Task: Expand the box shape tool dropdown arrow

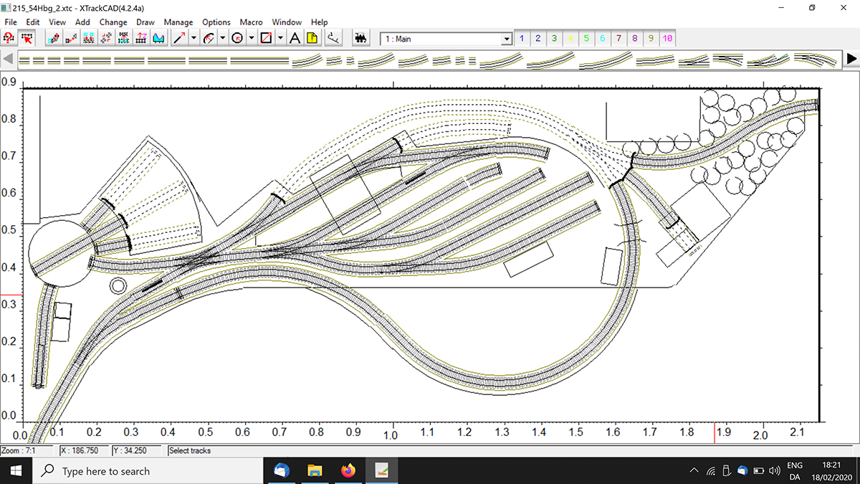Action: [x=280, y=39]
